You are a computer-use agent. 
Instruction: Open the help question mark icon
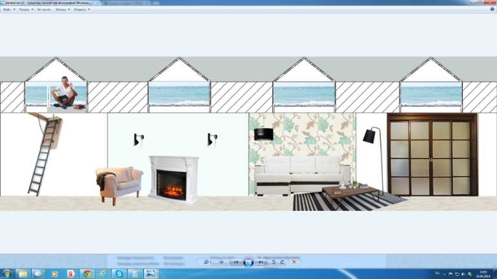click(492, 10)
